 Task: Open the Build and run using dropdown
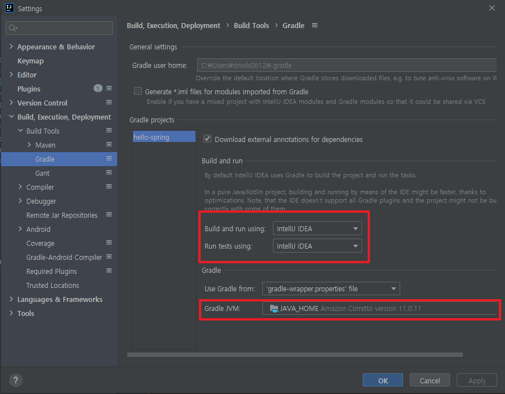click(x=317, y=228)
